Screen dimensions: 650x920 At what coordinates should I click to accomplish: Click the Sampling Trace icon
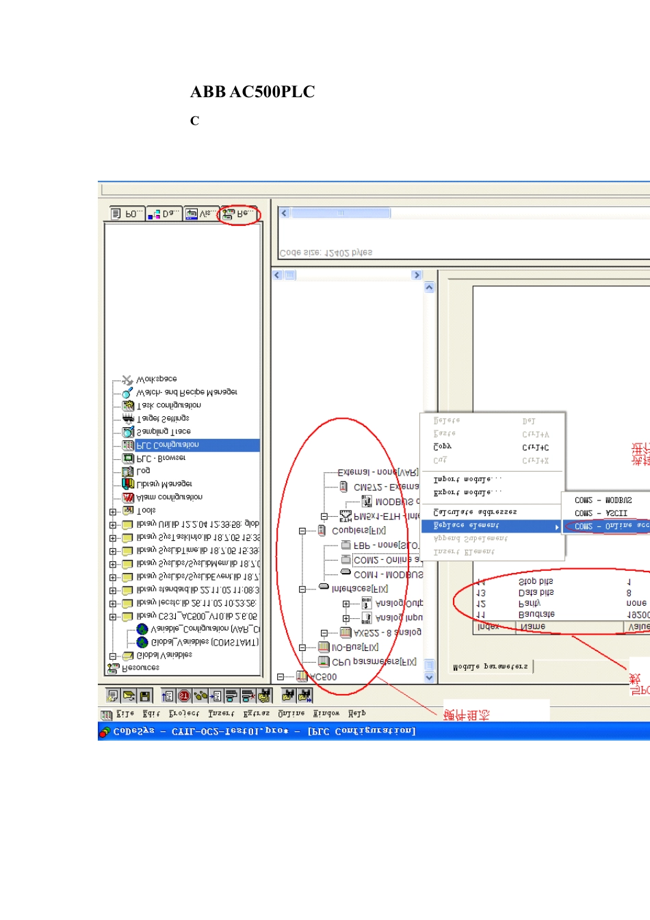(128, 432)
